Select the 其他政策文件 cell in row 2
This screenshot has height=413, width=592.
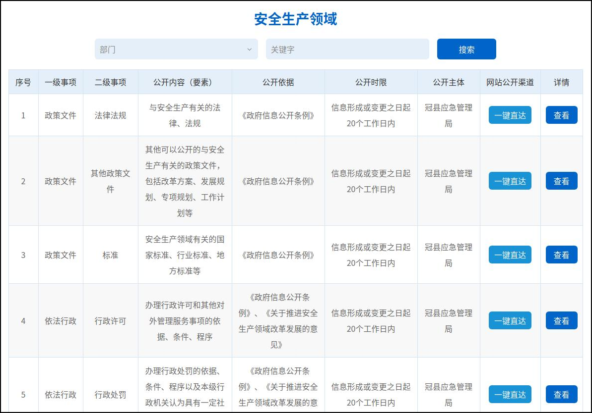pos(111,181)
